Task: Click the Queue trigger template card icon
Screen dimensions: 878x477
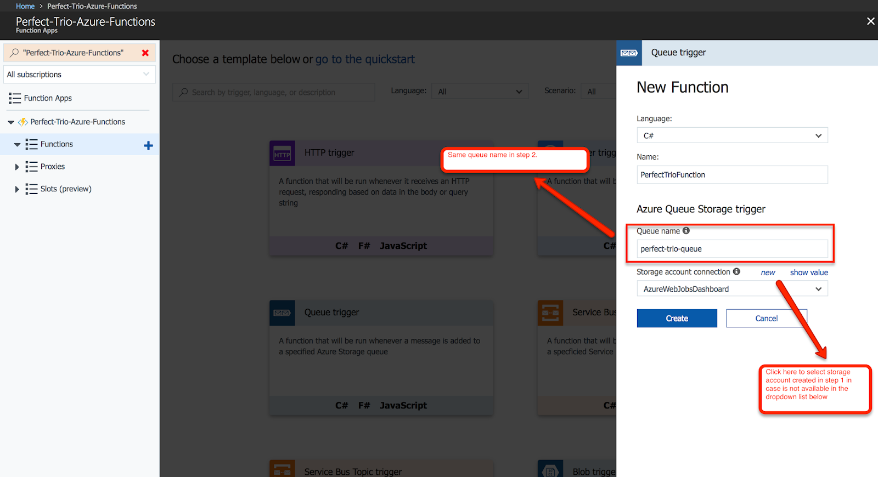Action: (x=282, y=313)
